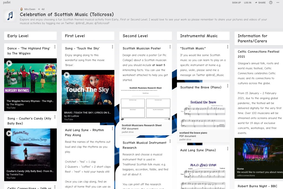This screenshot has height=189, width=283.
Task: Play the Touch The Sky video
Action: [x=67, y=75]
